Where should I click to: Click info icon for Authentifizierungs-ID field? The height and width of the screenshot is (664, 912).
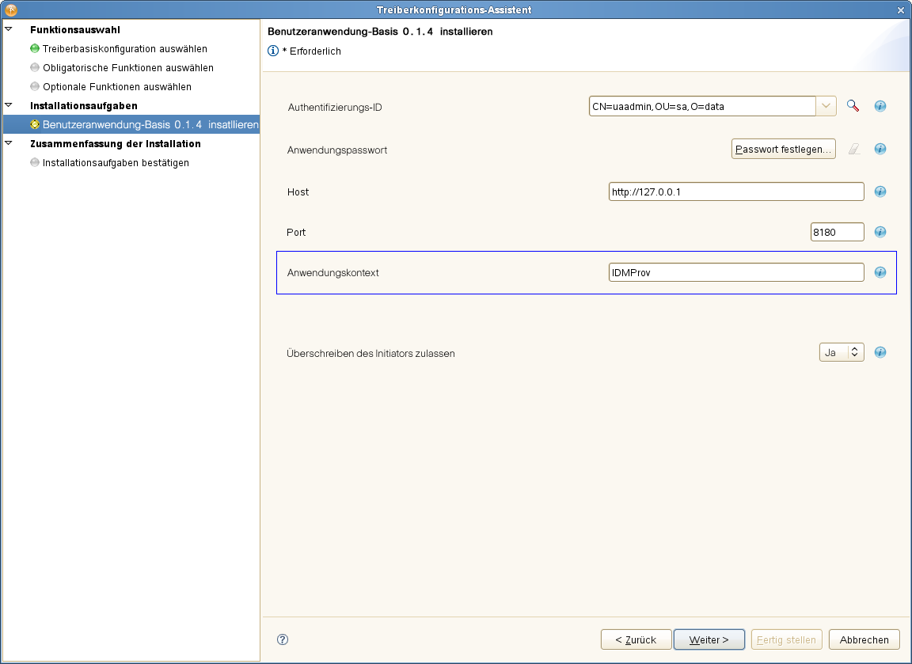click(880, 106)
